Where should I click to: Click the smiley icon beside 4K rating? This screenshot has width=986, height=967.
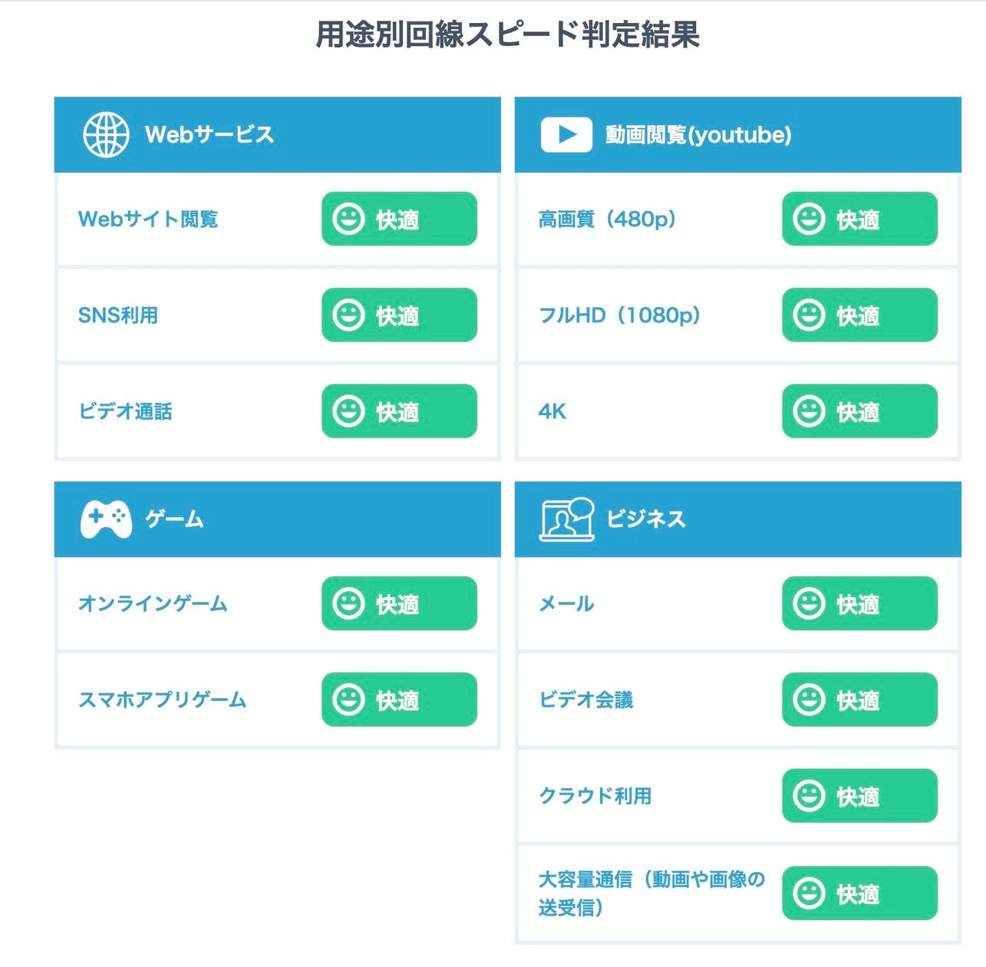(808, 411)
